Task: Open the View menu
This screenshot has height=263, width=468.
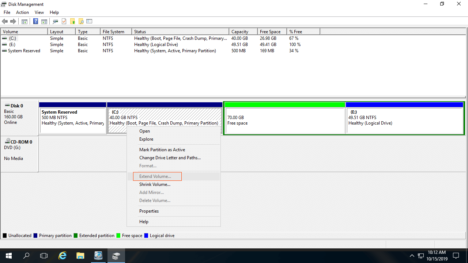Action: [39, 12]
